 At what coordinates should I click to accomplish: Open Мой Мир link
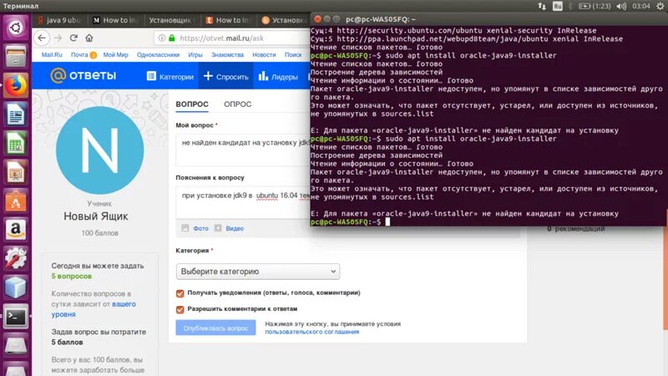(x=115, y=55)
